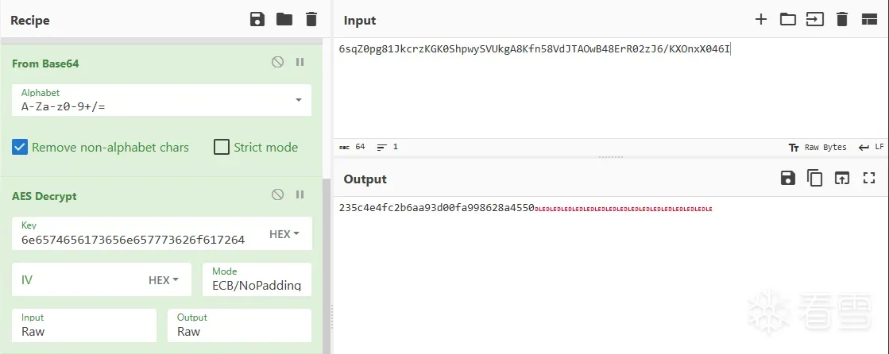Screen dimensions: 889x354
Task: Open the IV format HEX dropdown
Action: pyautogui.click(x=164, y=280)
